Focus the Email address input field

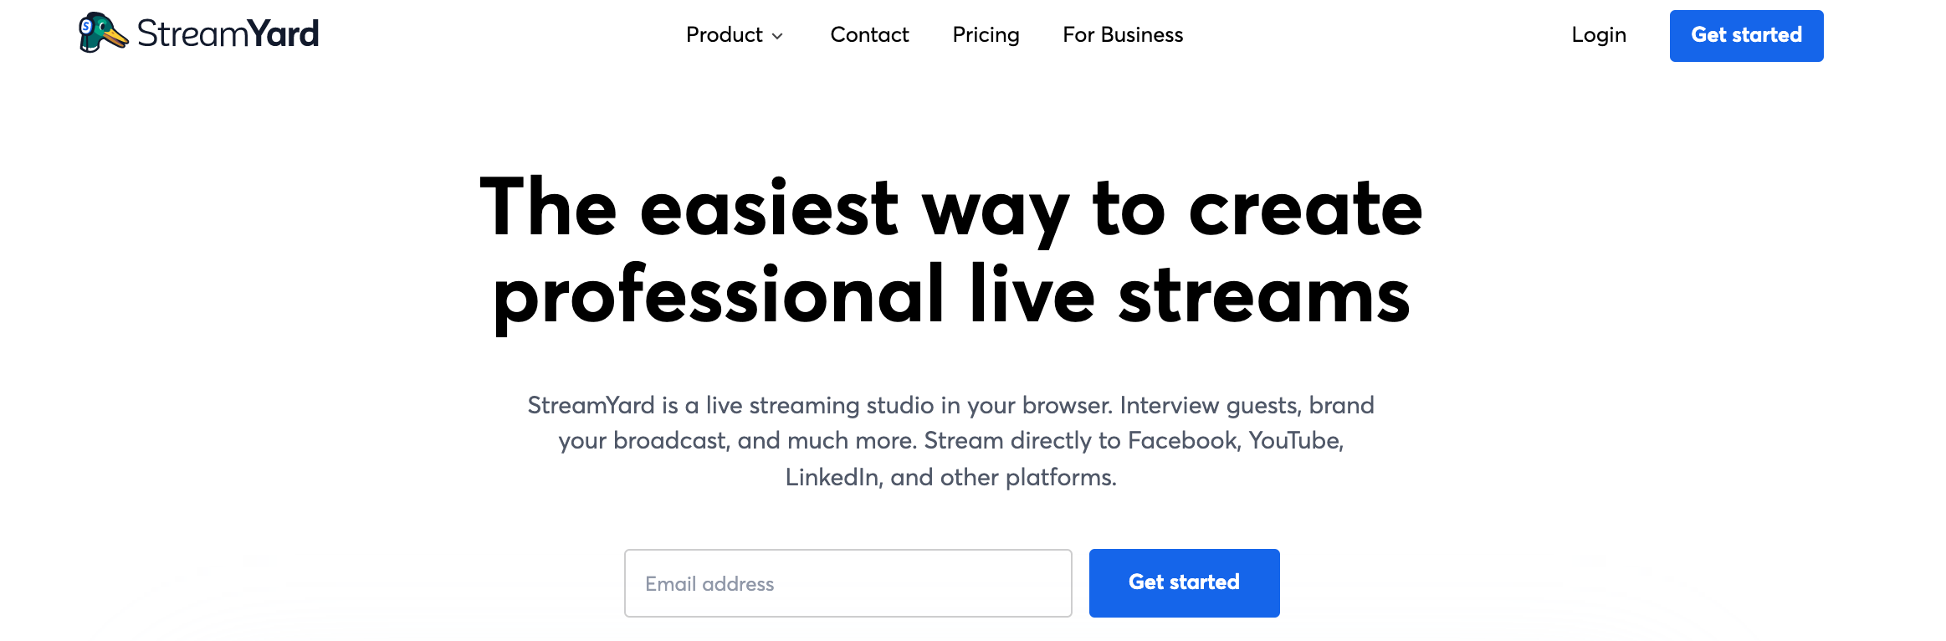[848, 583]
